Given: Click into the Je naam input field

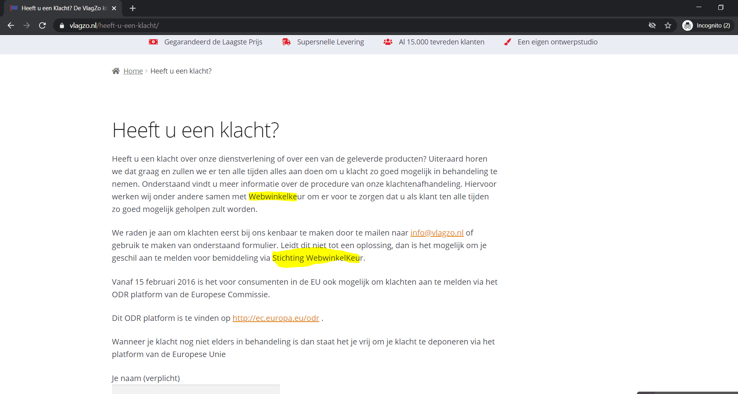Looking at the screenshot, I should (196, 389).
